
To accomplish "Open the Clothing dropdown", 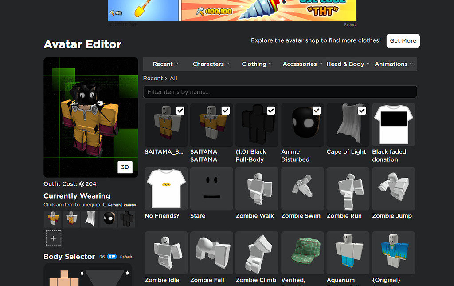I will pos(256,64).
